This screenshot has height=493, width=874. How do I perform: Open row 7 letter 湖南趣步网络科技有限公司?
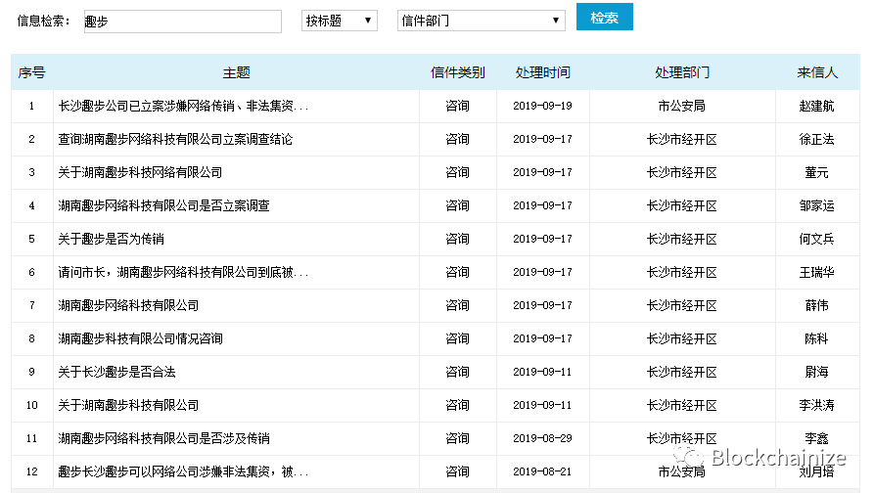point(128,305)
